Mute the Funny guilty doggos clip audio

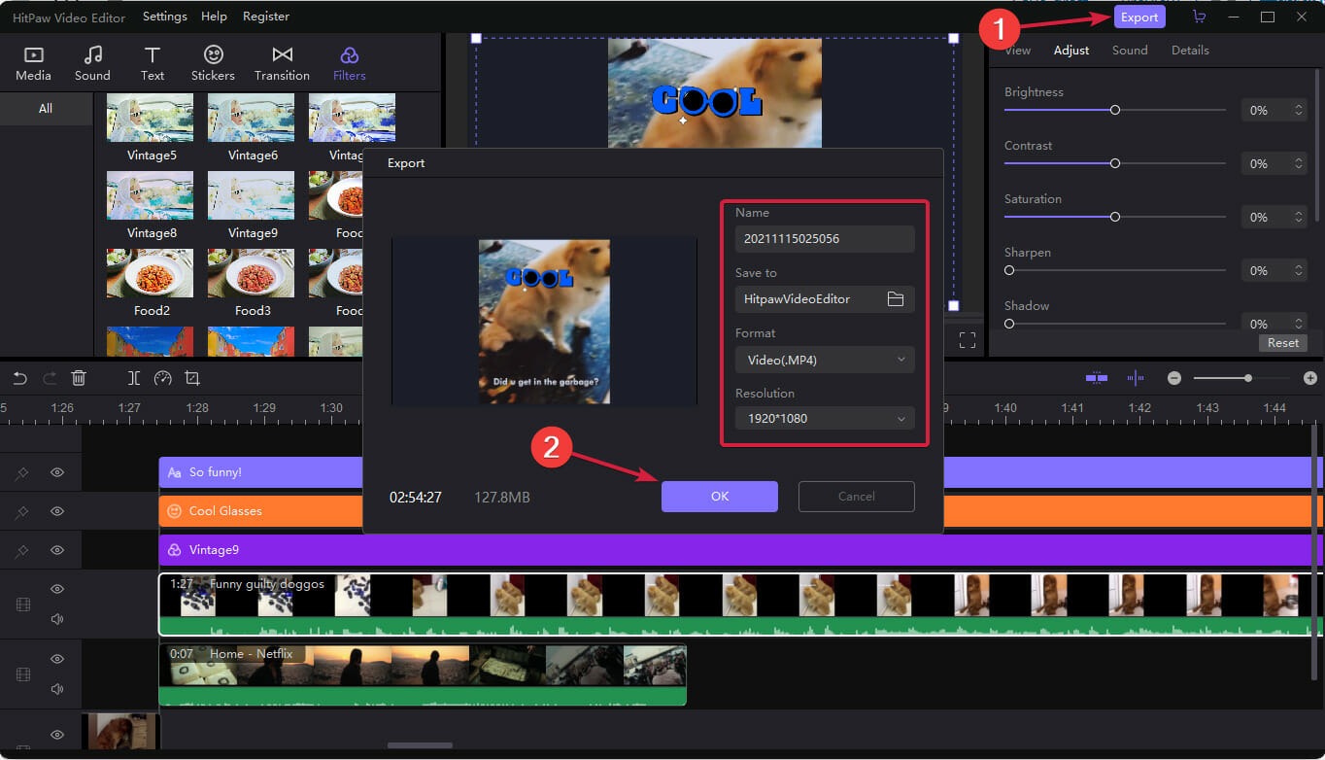(56, 618)
